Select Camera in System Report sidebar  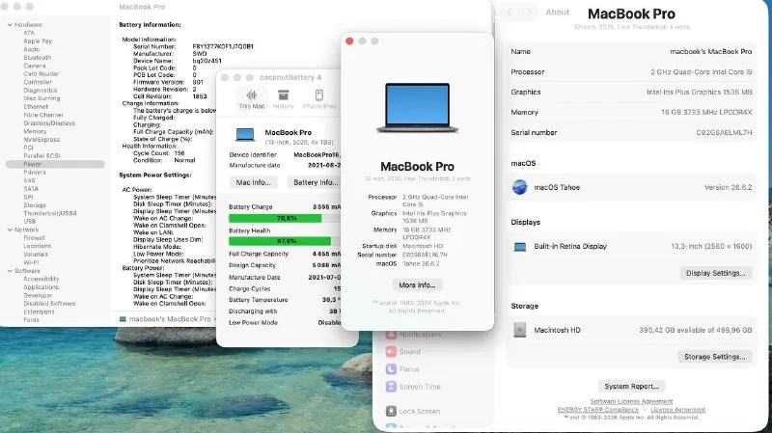35,66
